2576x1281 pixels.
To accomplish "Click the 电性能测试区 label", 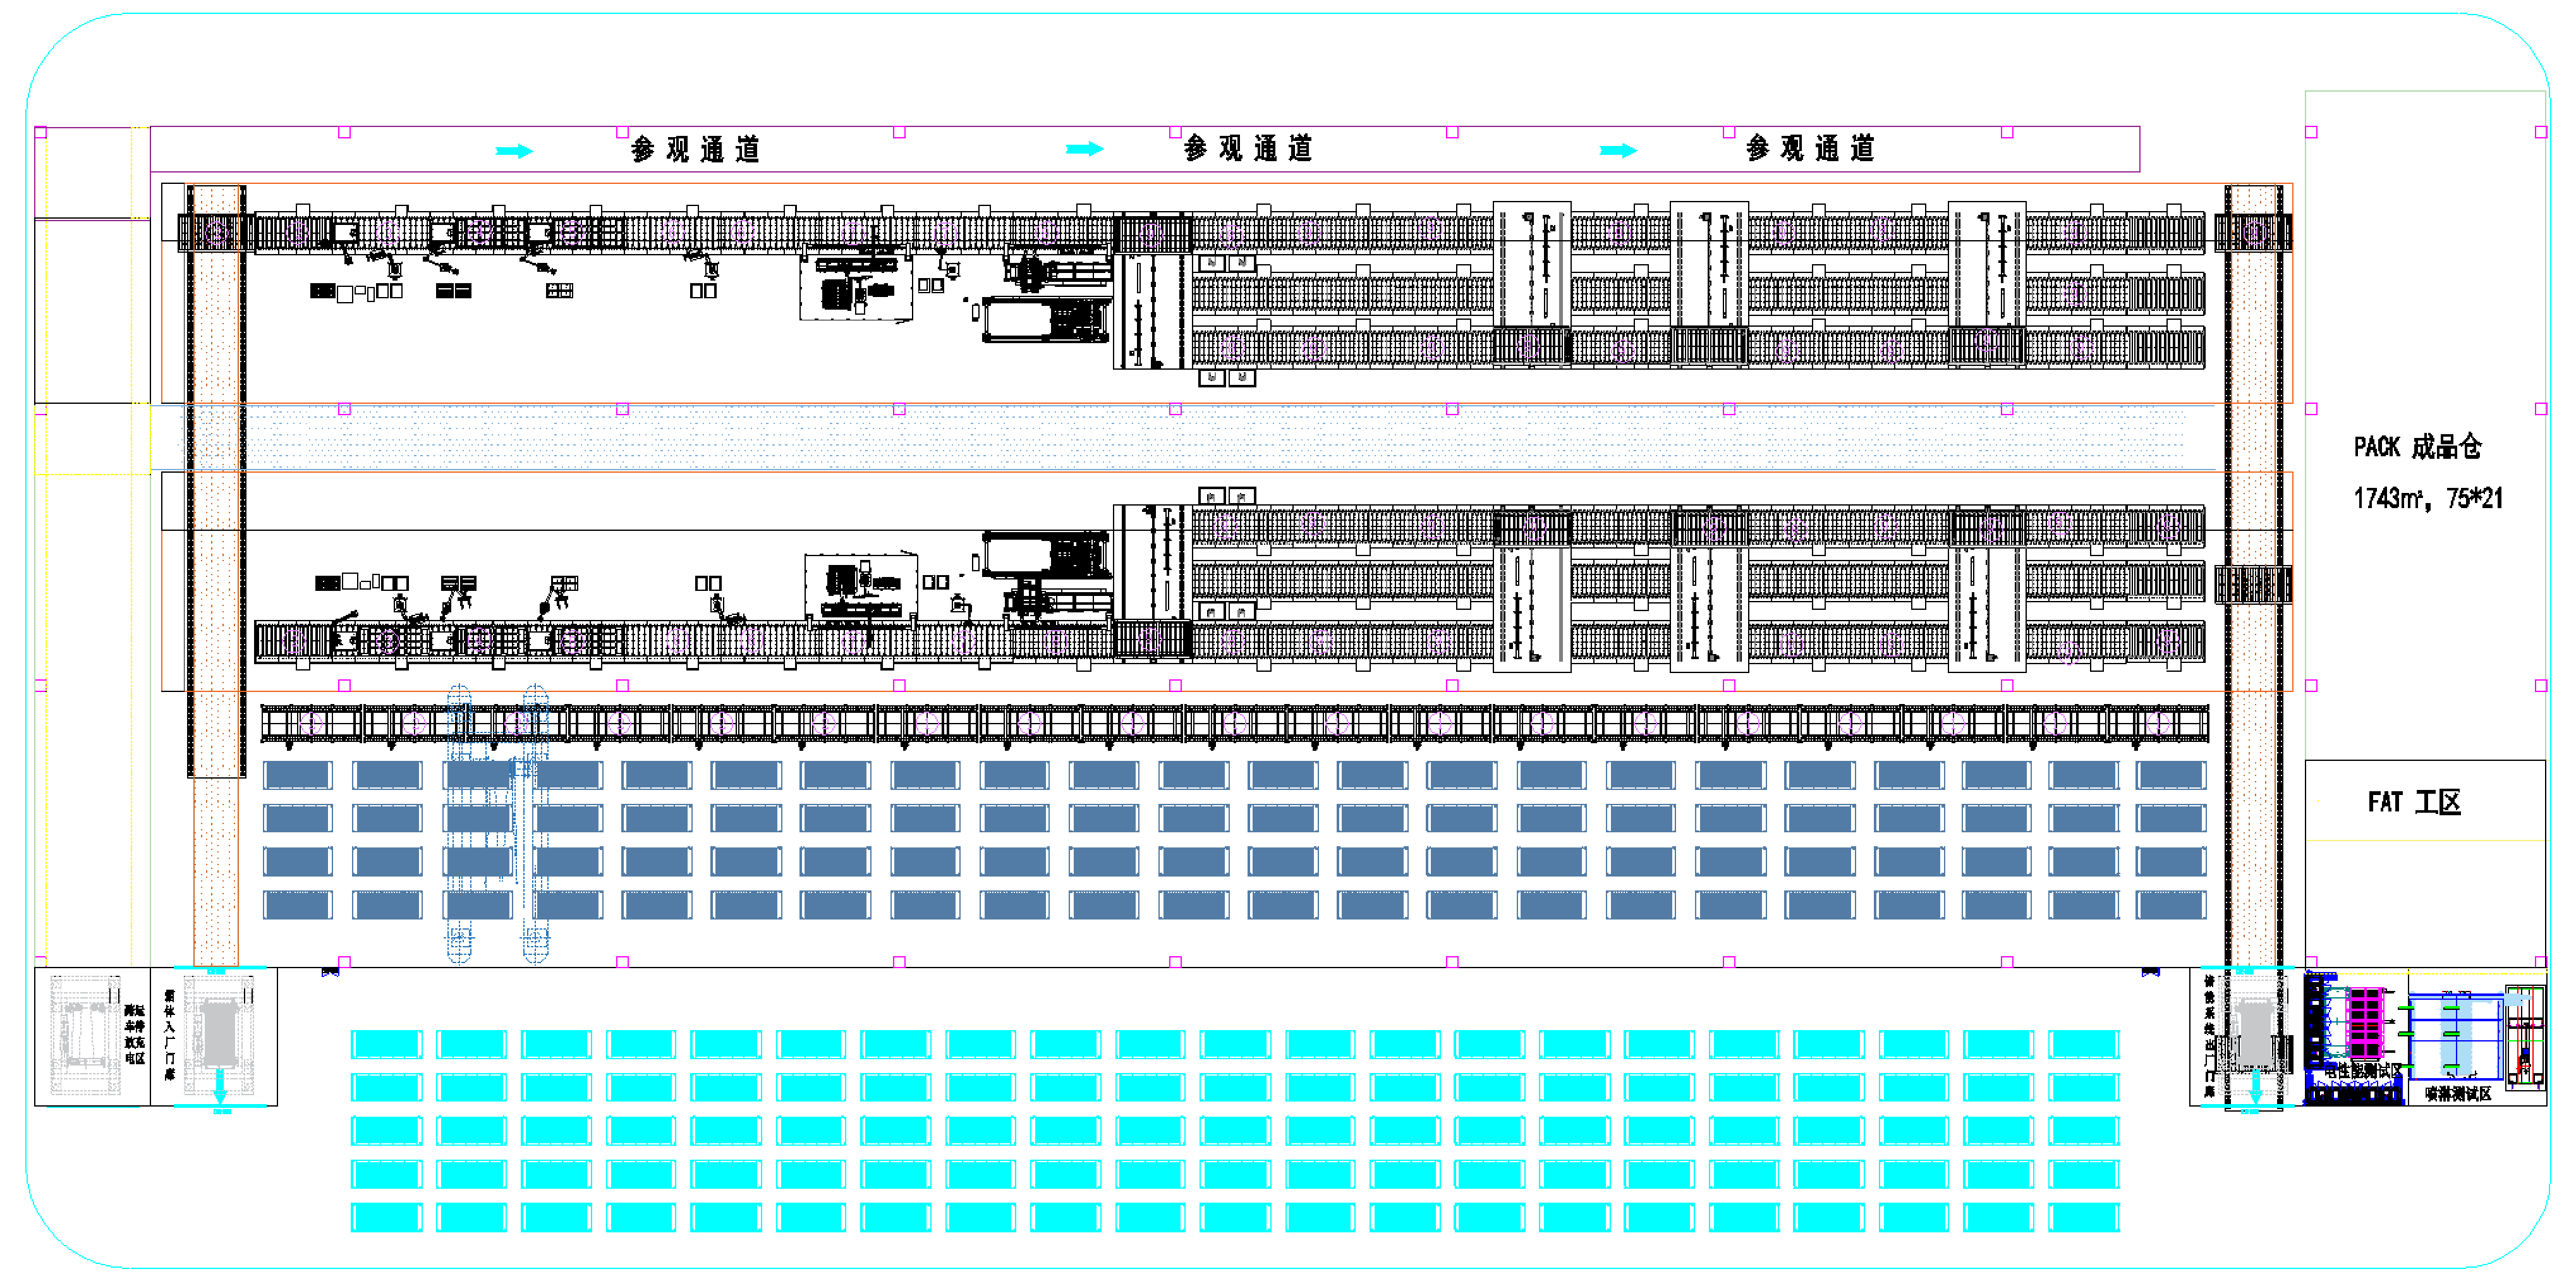I will pyautogui.click(x=2363, y=1071).
